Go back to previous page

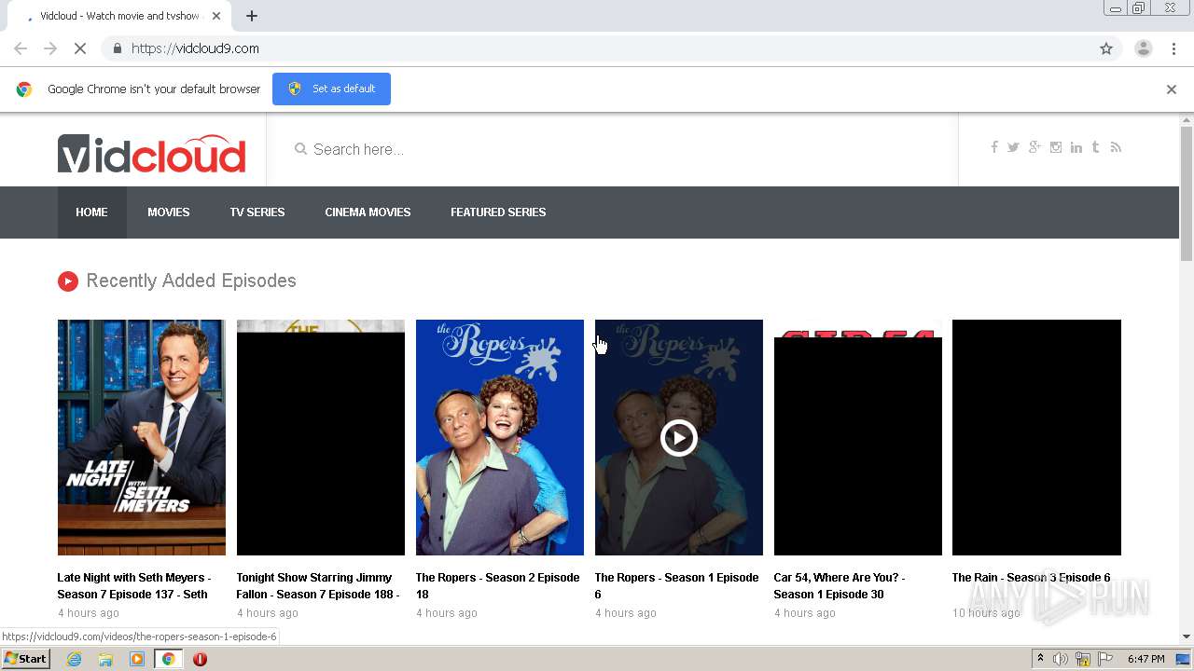pos(21,48)
